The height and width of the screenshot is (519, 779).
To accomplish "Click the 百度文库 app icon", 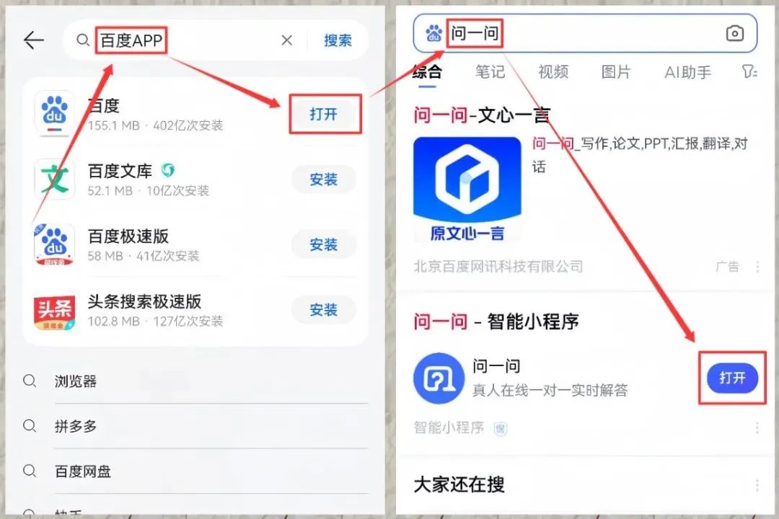I will pyautogui.click(x=55, y=179).
